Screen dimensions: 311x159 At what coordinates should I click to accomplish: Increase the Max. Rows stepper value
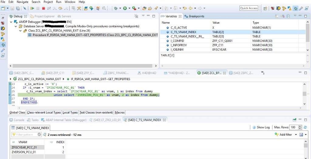tap(300, 126)
